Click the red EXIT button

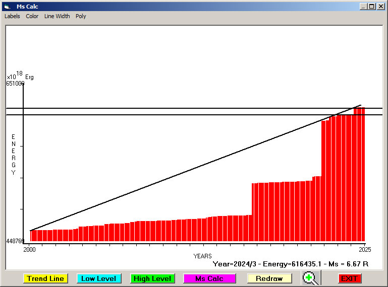[x=349, y=278]
